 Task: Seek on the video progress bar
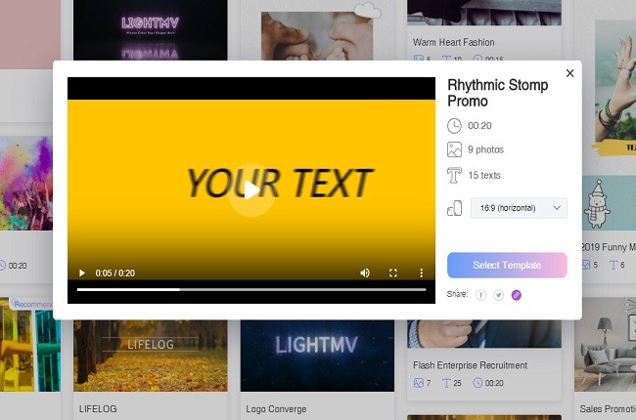pyautogui.click(x=251, y=289)
